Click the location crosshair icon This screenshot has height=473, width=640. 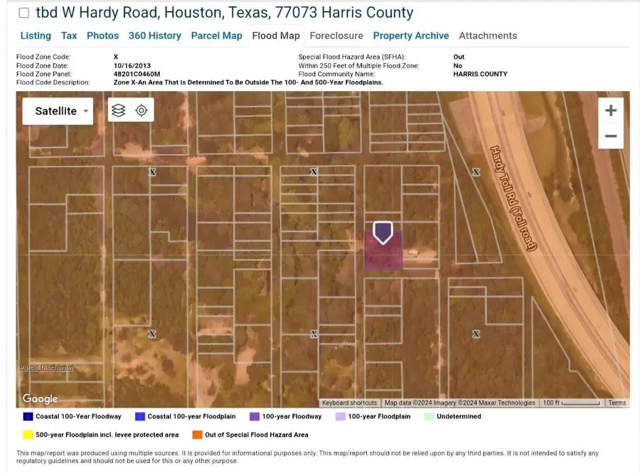pyautogui.click(x=140, y=109)
